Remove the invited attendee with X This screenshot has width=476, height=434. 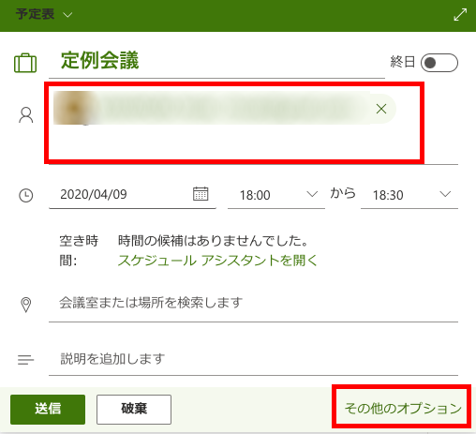pos(381,109)
